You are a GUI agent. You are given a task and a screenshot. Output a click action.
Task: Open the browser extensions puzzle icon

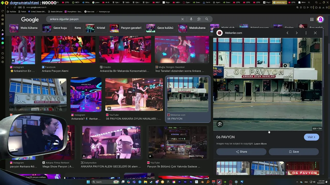tap(316, 7)
